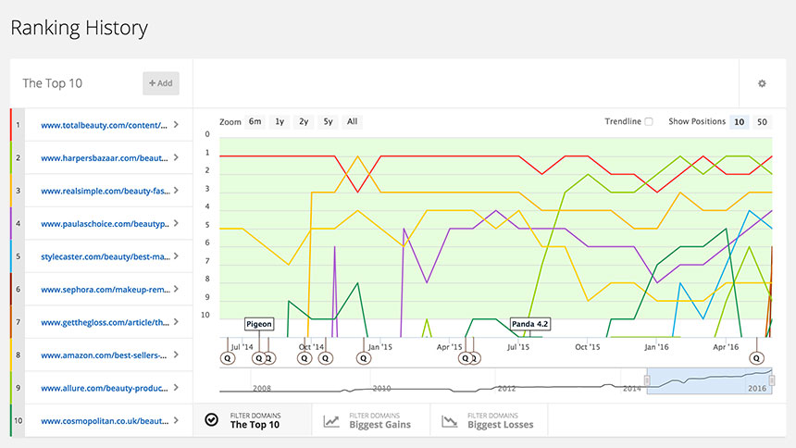Set zoom to 1y

280,122
